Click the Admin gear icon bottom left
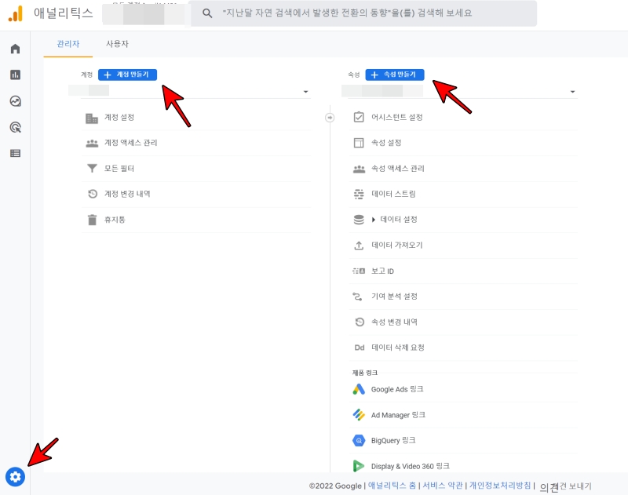 [16, 477]
